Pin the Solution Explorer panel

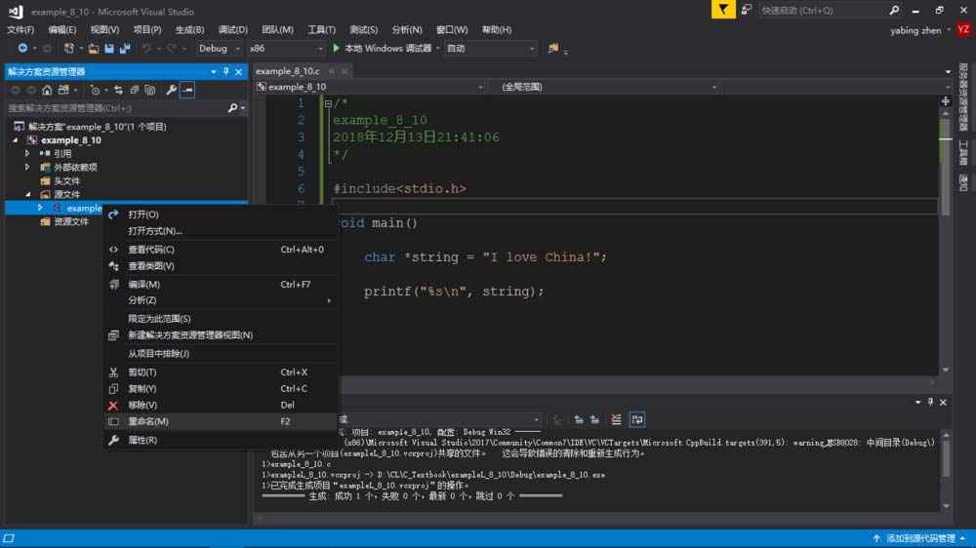click(225, 71)
